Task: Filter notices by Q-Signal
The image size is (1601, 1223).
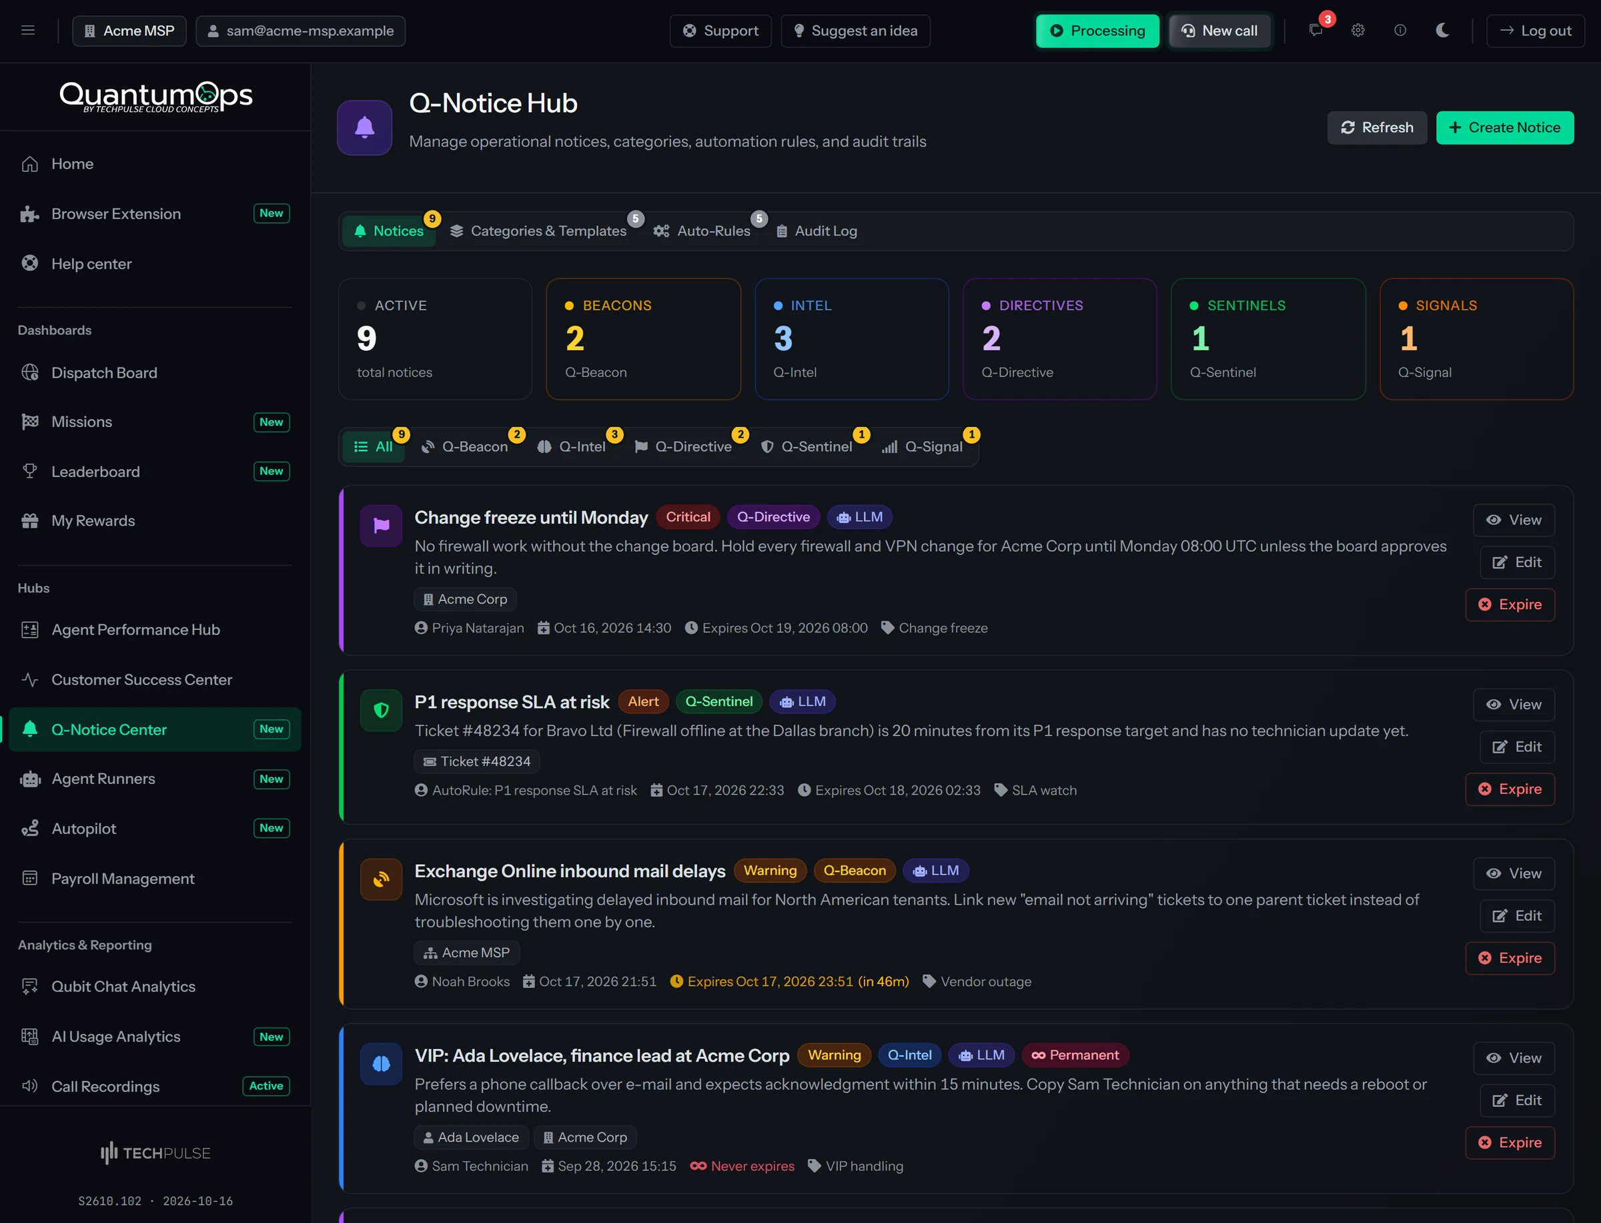Action: pyautogui.click(x=923, y=446)
